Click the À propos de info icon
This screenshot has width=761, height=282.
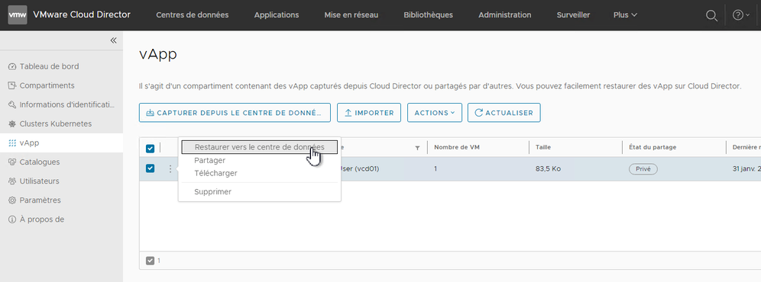click(x=12, y=220)
